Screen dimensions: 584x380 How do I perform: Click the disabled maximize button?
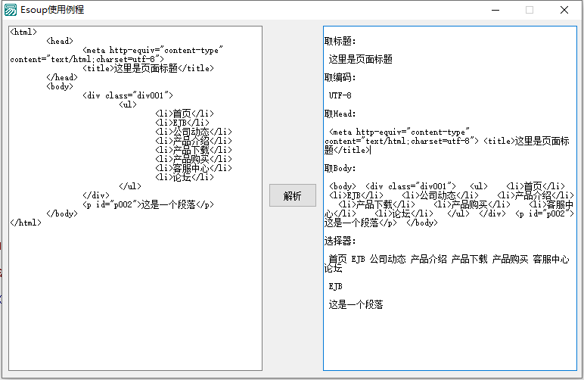click(x=530, y=10)
